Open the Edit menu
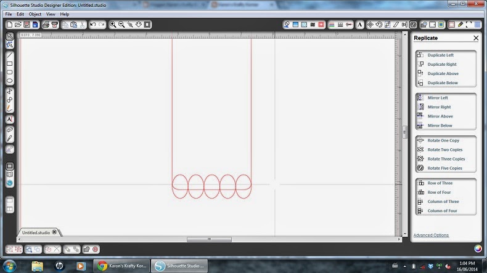487x273 pixels. (x=20, y=14)
